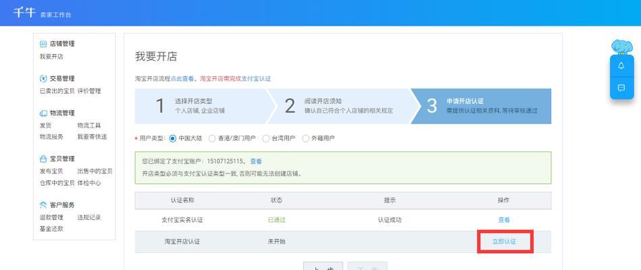The width and height of the screenshot is (641, 270).
Task: Select 台湾用户 radio option
Action: [266, 138]
